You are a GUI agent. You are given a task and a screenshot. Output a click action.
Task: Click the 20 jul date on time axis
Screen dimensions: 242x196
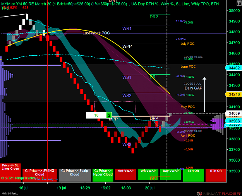(150, 188)
